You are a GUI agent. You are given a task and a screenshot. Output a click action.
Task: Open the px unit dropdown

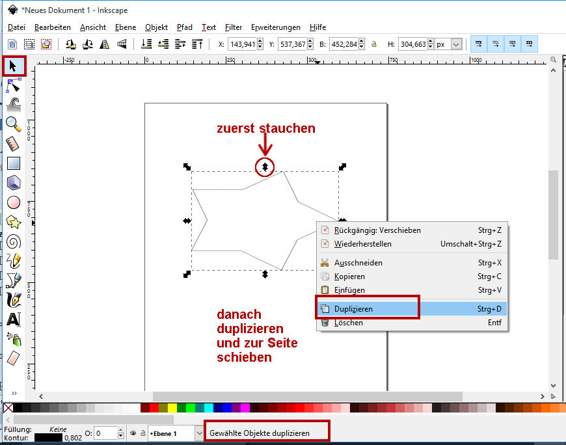pyautogui.click(x=456, y=44)
